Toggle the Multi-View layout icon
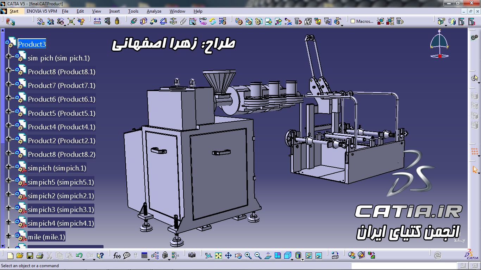 277,256
